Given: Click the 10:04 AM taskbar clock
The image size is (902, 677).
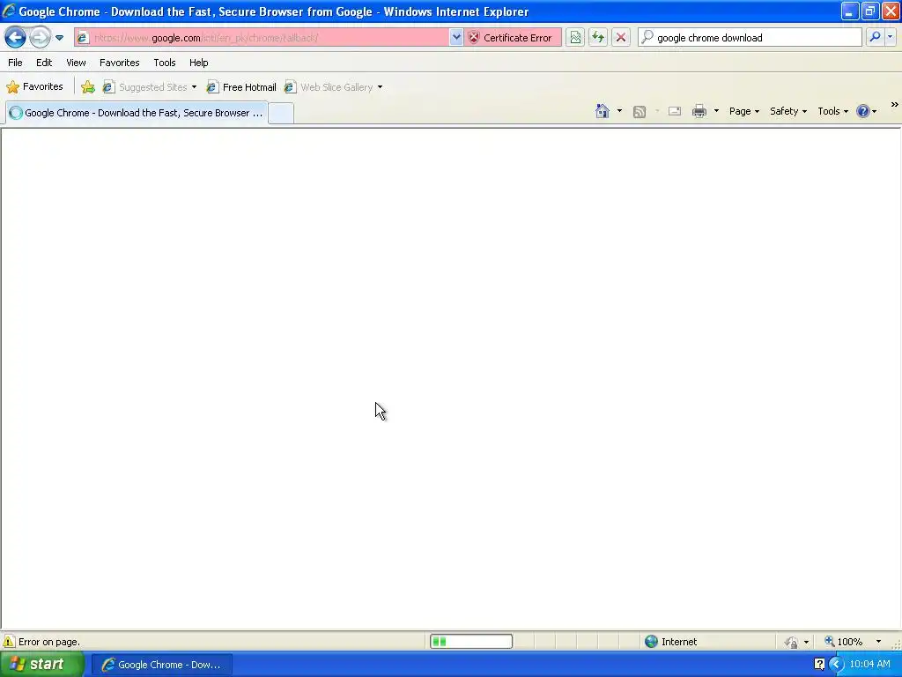Looking at the screenshot, I should (x=869, y=665).
